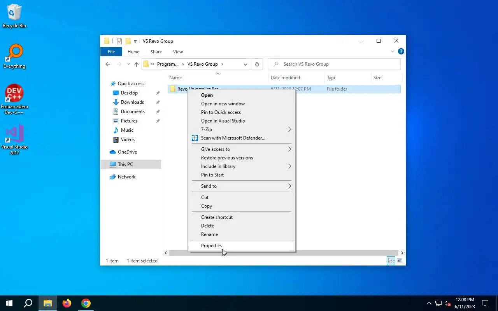498x311 pixels.
Task: Click the network tray icon
Action: 438,303
